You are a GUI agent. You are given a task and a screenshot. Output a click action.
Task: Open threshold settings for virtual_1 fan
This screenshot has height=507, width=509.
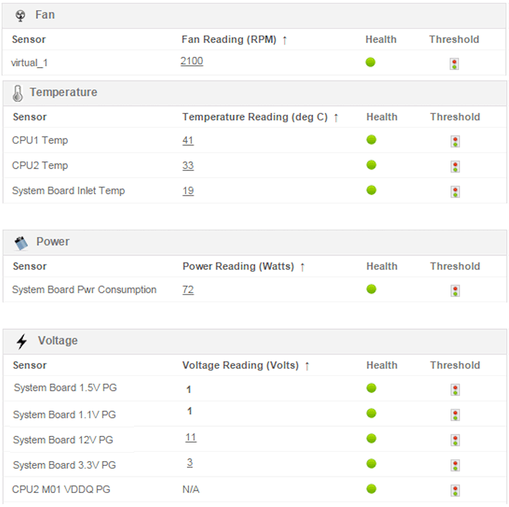(454, 64)
